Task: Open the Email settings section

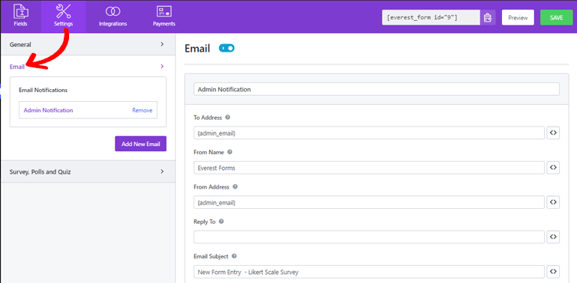Action: point(88,67)
